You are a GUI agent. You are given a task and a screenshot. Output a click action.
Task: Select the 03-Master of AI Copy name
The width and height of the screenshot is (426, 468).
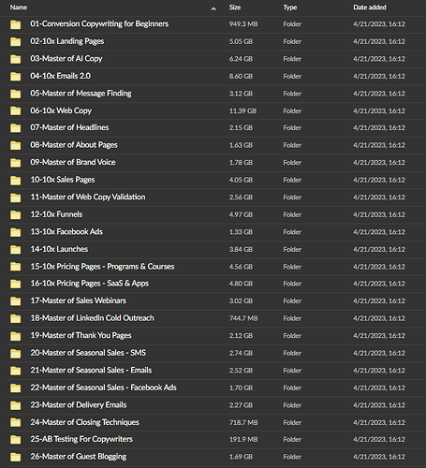[66, 59]
